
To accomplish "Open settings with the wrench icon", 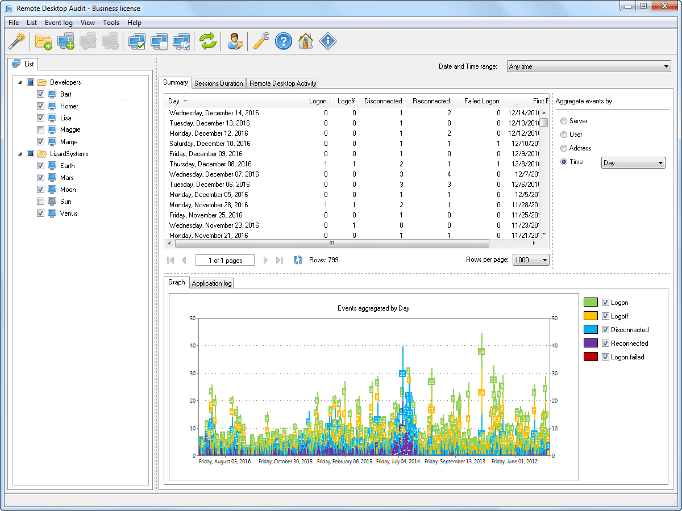I will tap(261, 41).
